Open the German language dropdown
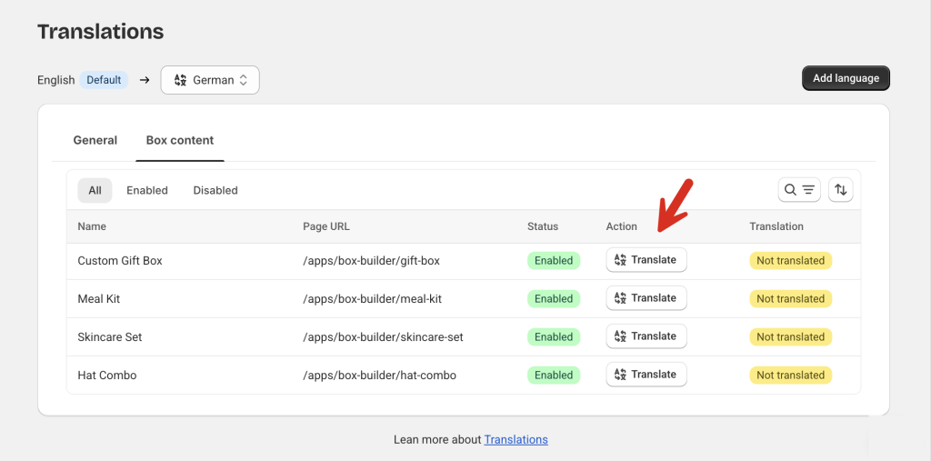The width and height of the screenshot is (931, 461). click(210, 80)
